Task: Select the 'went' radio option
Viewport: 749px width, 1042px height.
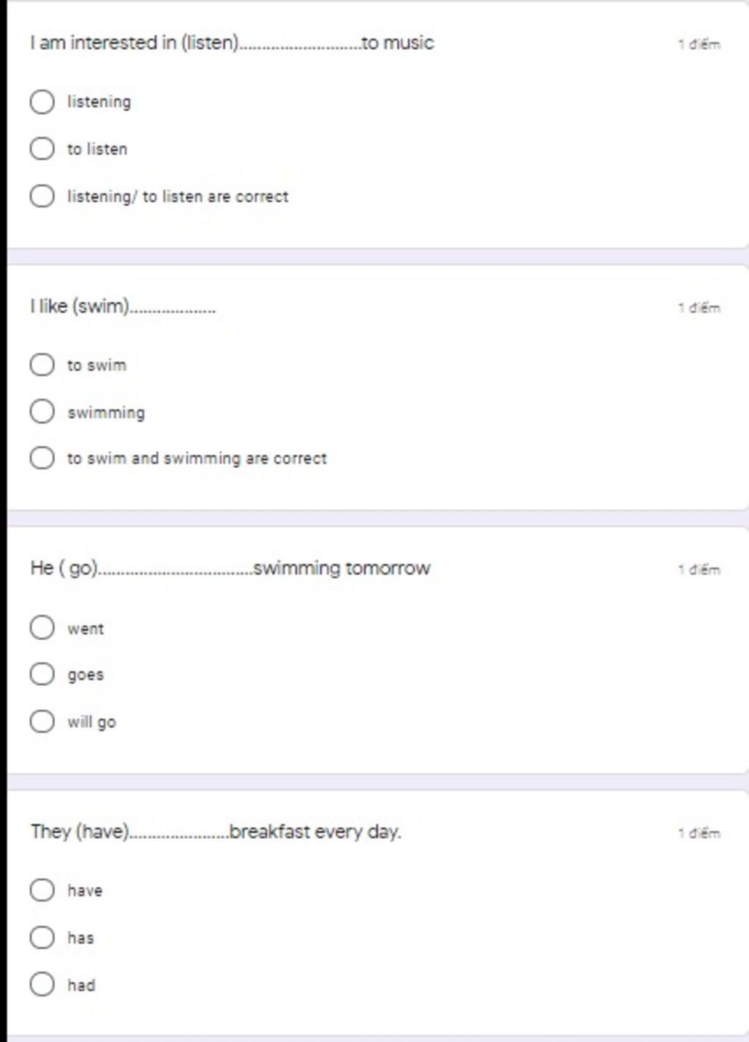Action: [42, 627]
